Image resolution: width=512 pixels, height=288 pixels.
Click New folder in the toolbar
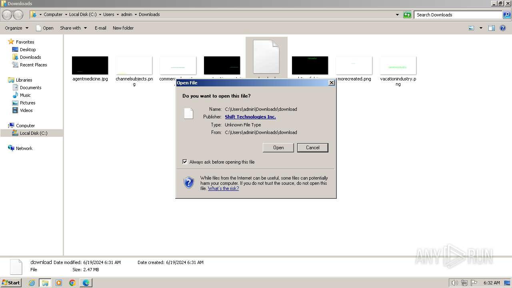pos(123,28)
